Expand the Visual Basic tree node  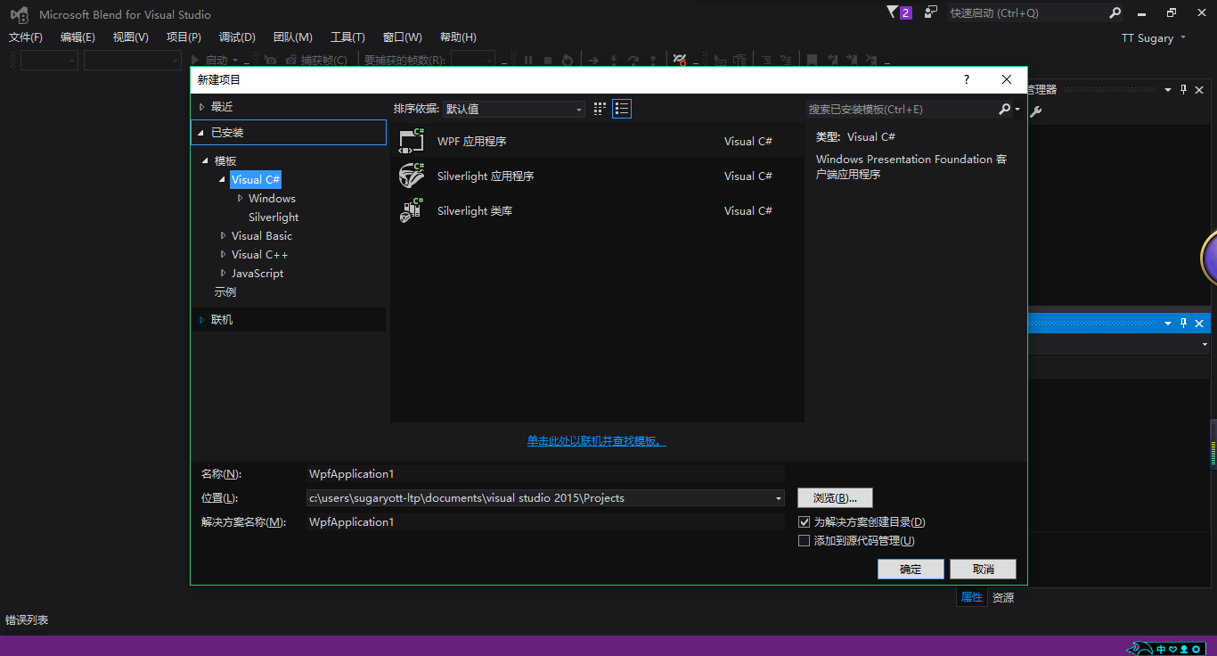tap(223, 235)
